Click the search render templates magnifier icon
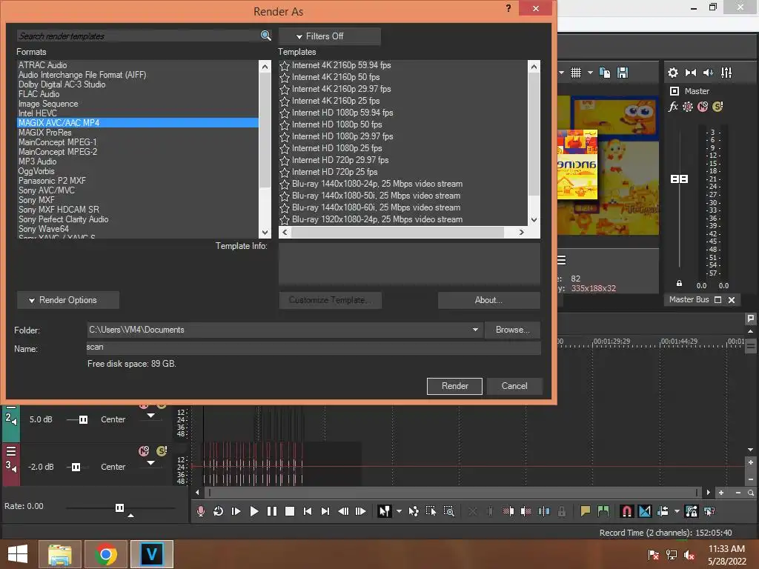This screenshot has height=569, width=759. click(x=266, y=36)
